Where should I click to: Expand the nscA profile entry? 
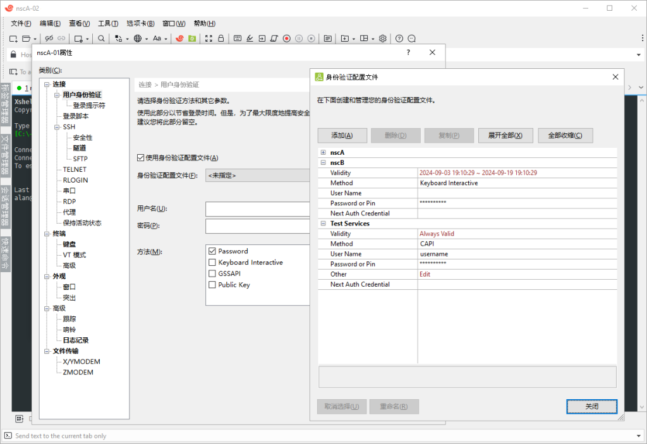coord(322,152)
